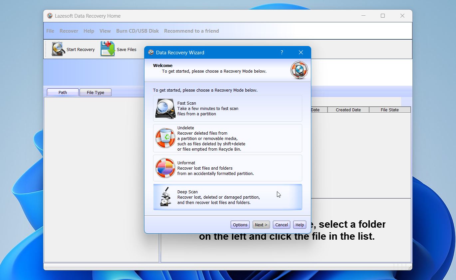Click the Lazesoft icon in the title bar
The height and width of the screenshot is (280, 456).
tap(49, 16)
